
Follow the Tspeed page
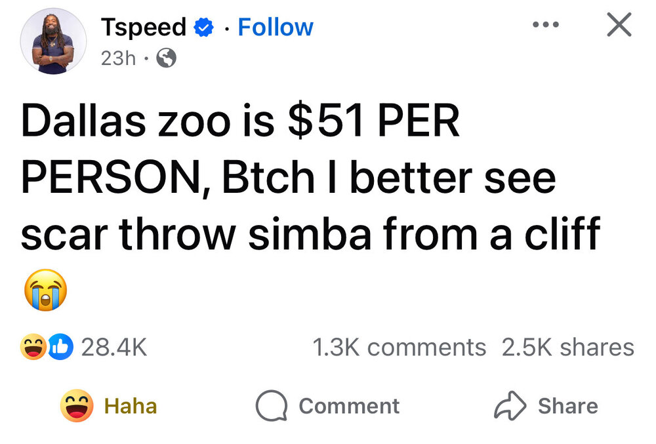(275, 28)
